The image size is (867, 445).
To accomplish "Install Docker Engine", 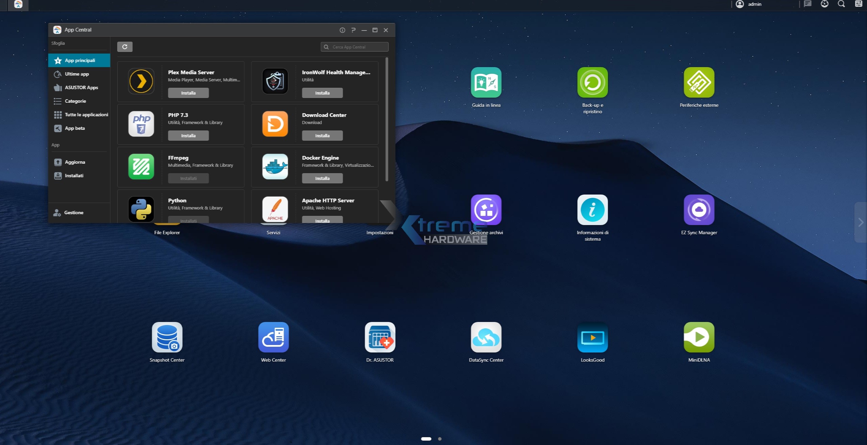I will [x=322, y=178].
